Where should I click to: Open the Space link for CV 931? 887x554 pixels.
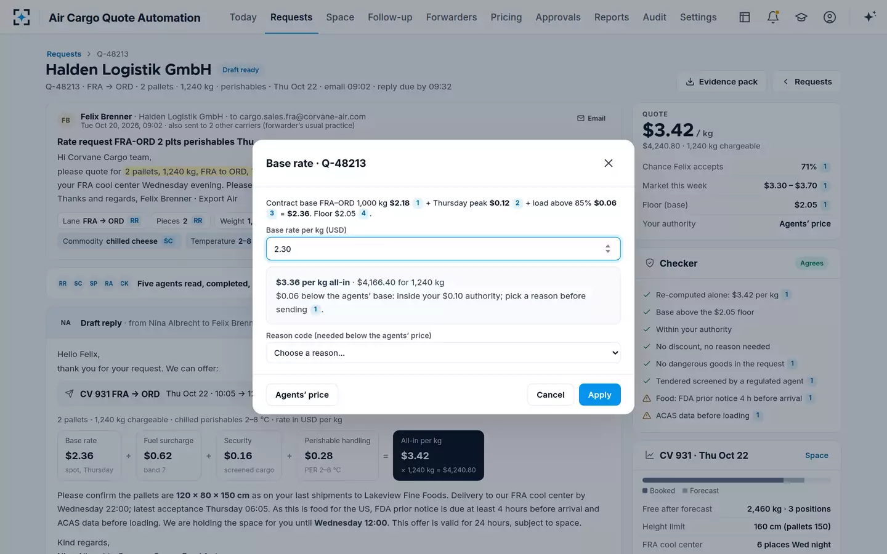tap(817, 456)
